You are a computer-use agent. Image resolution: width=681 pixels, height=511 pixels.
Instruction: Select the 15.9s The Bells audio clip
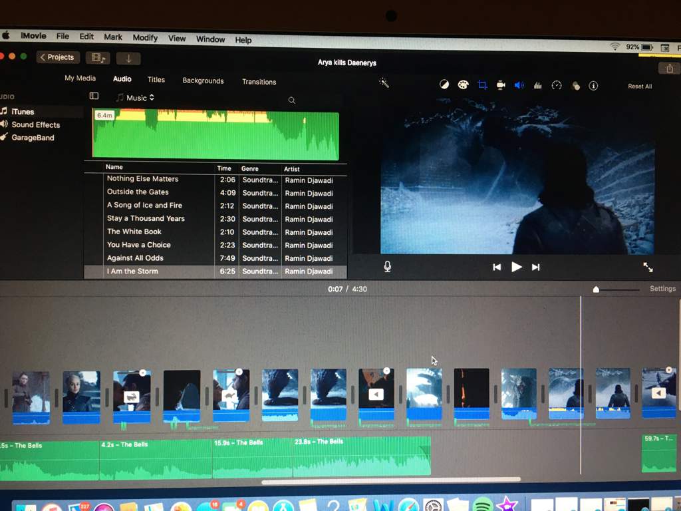coord(253,458)
